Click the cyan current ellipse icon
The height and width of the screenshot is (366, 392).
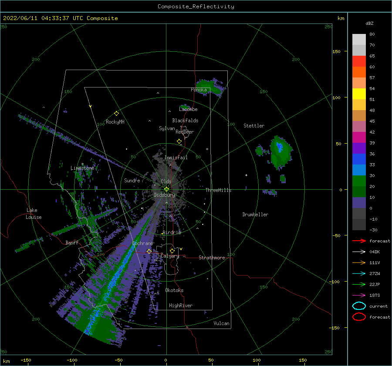tap(359, 306)
